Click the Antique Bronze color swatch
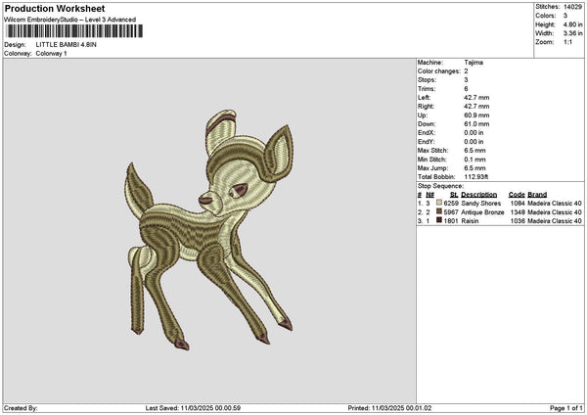This screenshot has height=415, width=587. coord(439,211)
